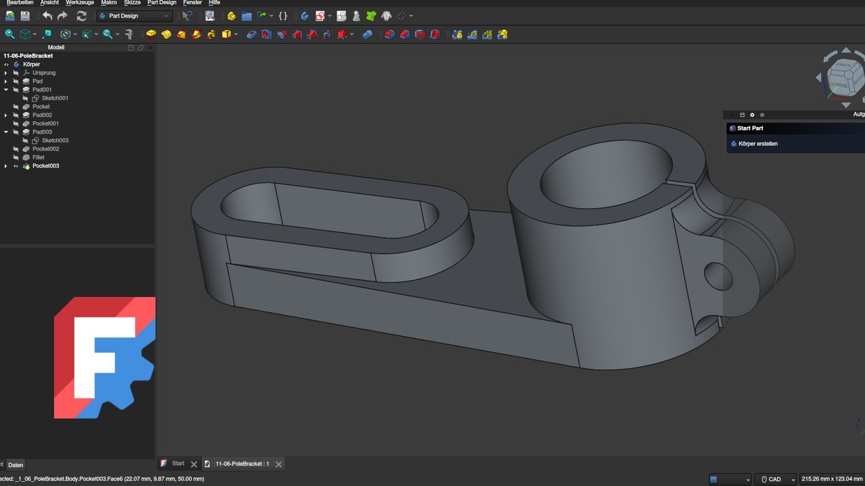Toggle visibility eye of Körper
The height and width of the screenshot is (486, 865).
(x=6, y=64)
